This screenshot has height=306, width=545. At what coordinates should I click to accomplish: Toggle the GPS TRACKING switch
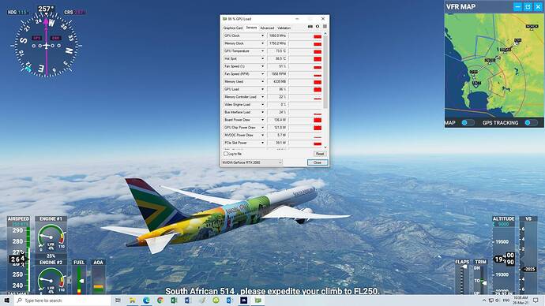[x=531, y=123]
